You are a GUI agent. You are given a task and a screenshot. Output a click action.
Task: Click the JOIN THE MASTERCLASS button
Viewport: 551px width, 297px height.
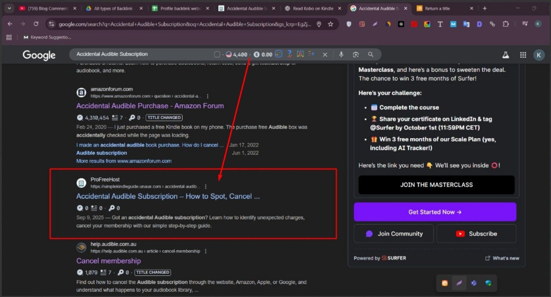click(436, 185)
